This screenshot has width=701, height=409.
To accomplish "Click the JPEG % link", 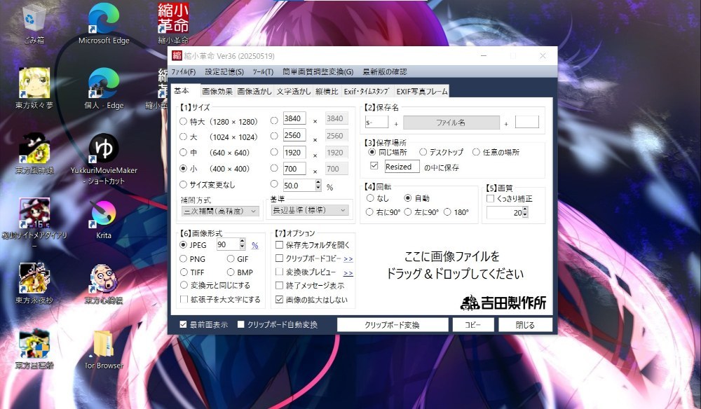I will coord(255,246).
